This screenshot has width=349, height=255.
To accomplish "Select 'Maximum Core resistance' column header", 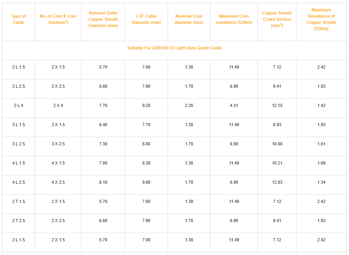I will pyautogui.click(x=234, y=19).
